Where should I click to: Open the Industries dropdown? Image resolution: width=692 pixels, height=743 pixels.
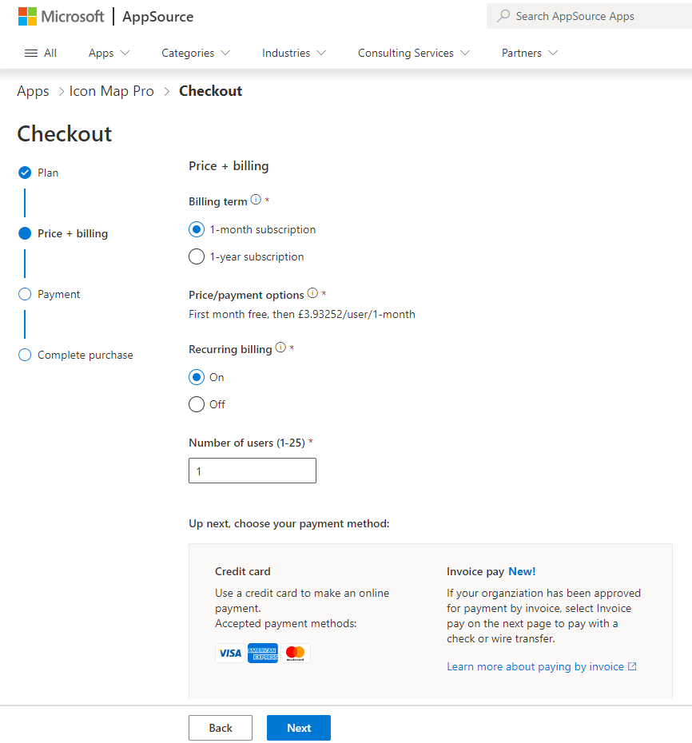(294, 53)
